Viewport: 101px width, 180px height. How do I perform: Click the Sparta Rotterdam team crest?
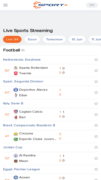[x=16, y=68]
